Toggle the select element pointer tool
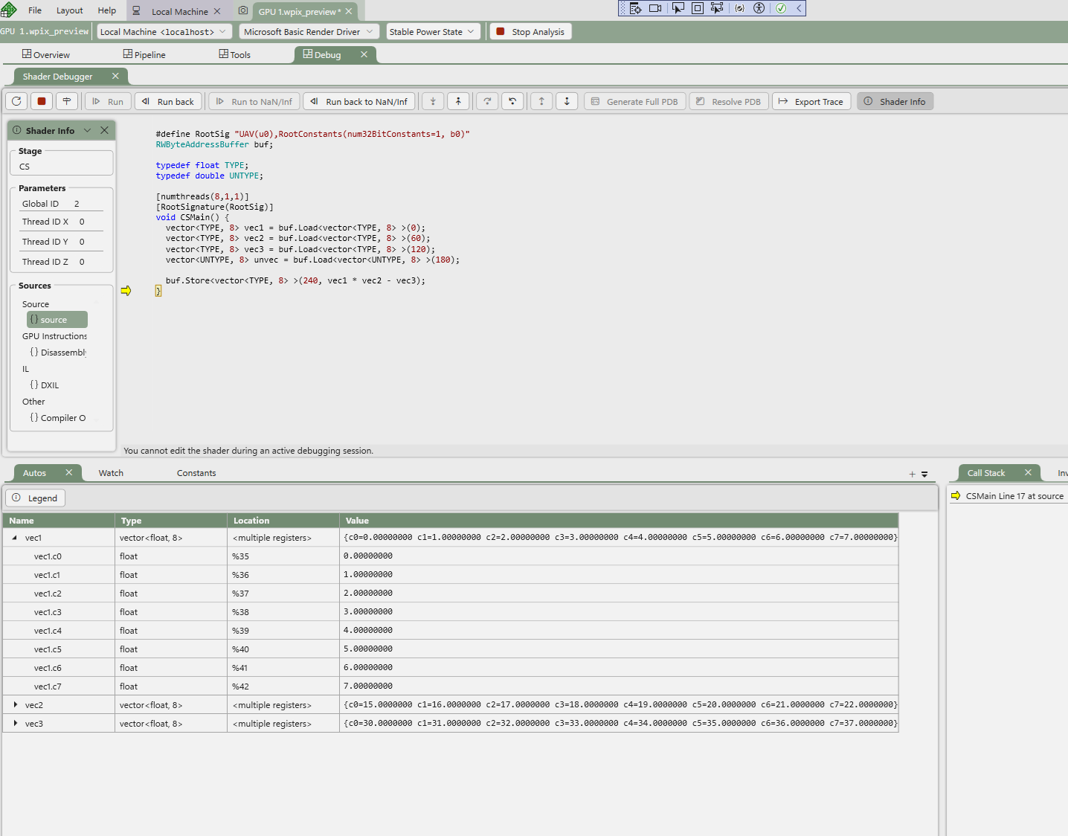 [x=678, y=8]
